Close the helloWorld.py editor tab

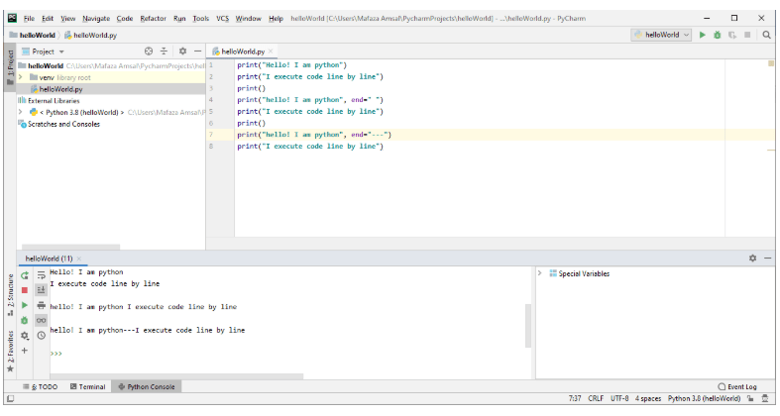point(271,52)
